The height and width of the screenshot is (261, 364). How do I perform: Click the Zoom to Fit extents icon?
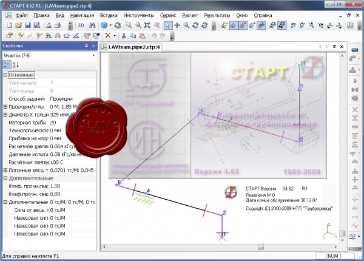(147, 25)
